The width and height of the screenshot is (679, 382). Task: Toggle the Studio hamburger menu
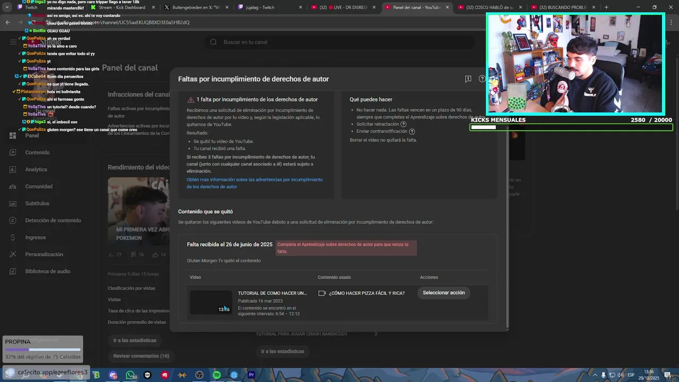click(x=13, y=42)
